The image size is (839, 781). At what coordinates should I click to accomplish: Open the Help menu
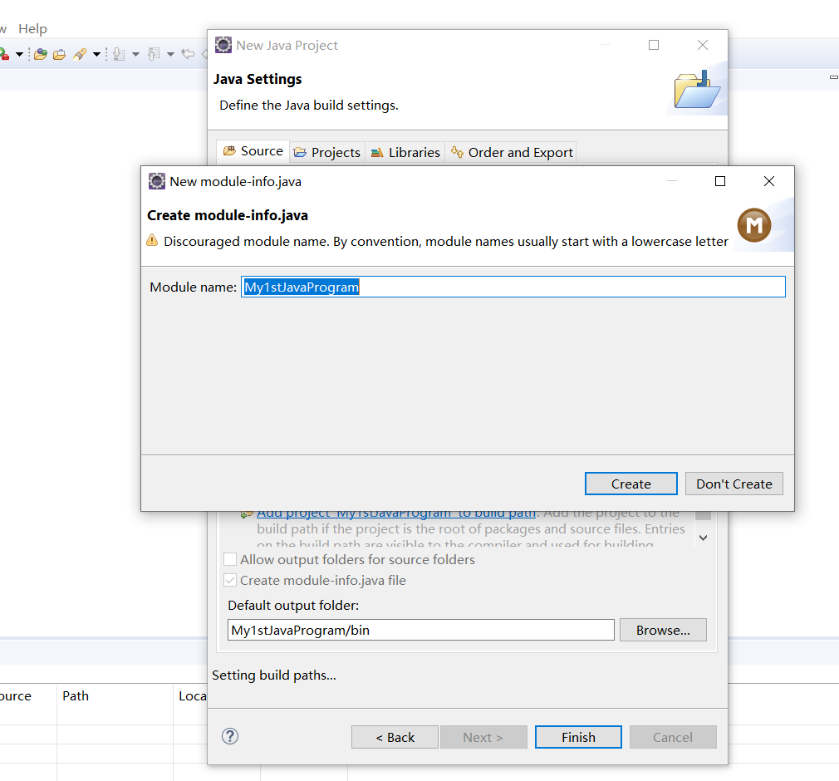[x=32, y=29]
